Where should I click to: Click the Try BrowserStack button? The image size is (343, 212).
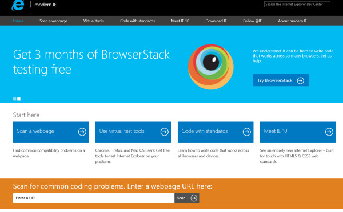tap(281, 80)
